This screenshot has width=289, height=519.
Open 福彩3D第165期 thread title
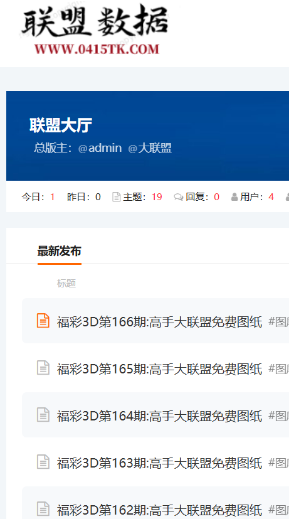point(159,369)
